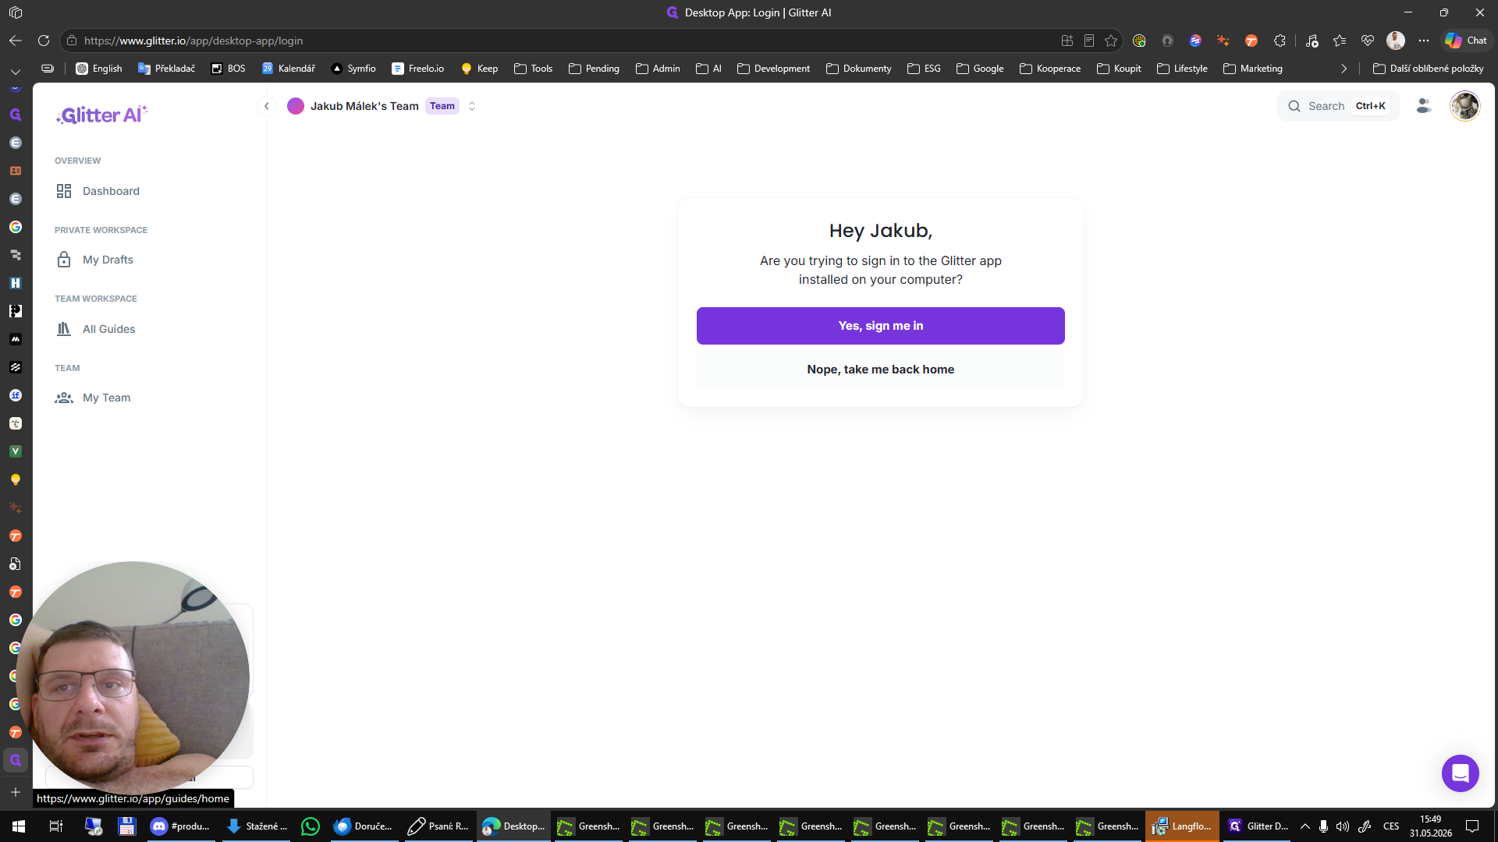Expand the team switcher arrows
The image size is (1498, 842).
pyautogui.click(x=472, y=106)
